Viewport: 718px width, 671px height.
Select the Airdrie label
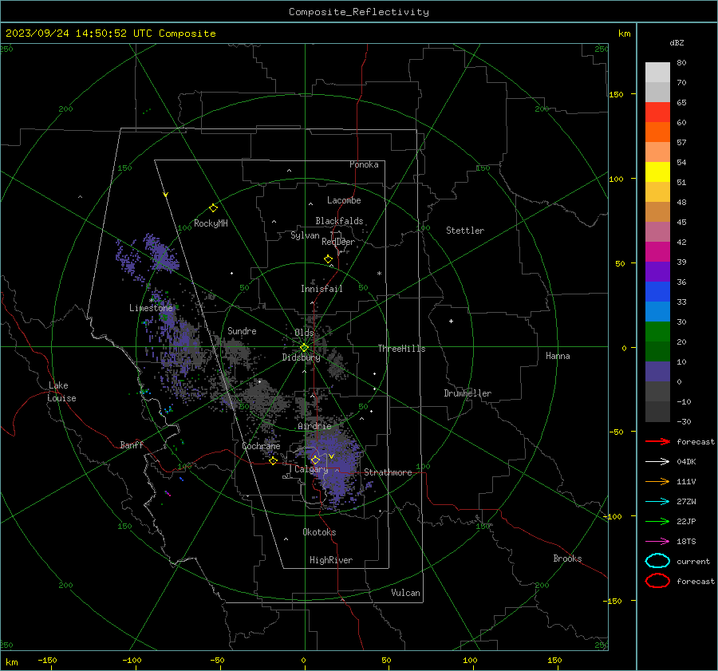coord(314,426)
